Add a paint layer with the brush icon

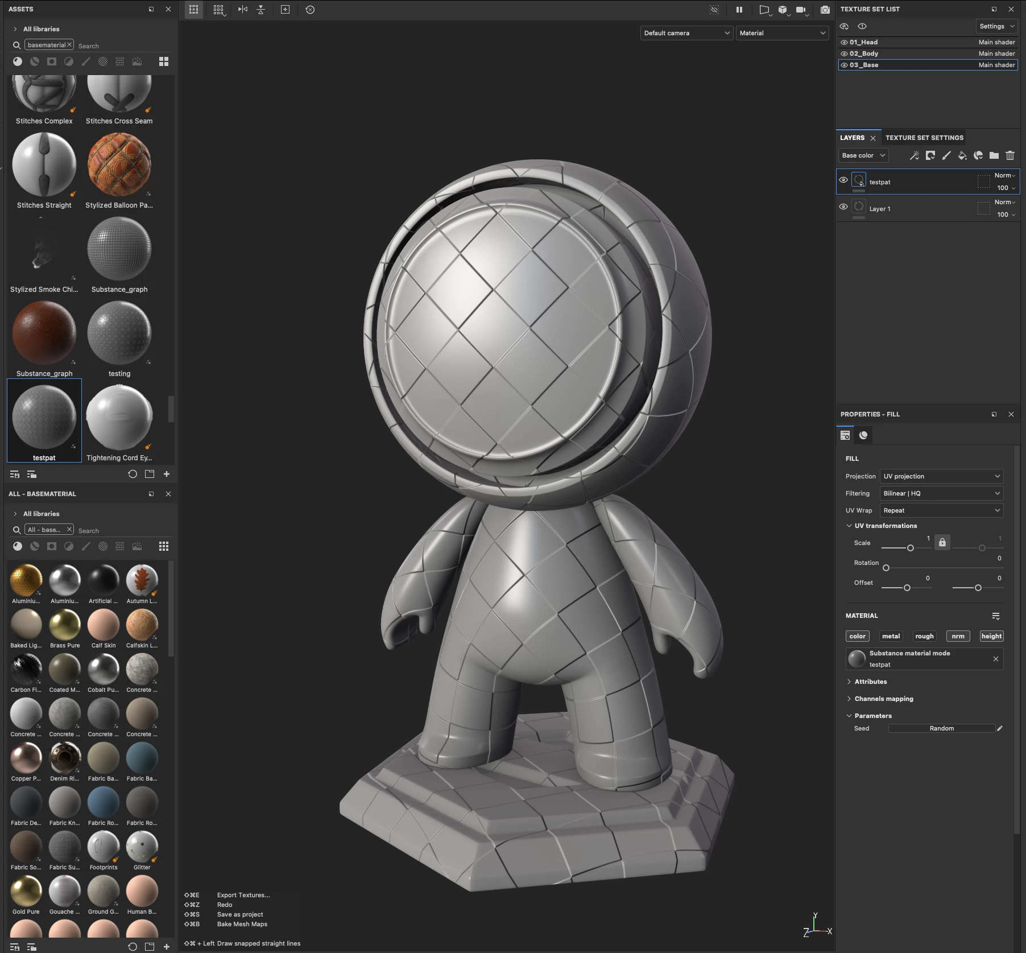coord(946,155)
